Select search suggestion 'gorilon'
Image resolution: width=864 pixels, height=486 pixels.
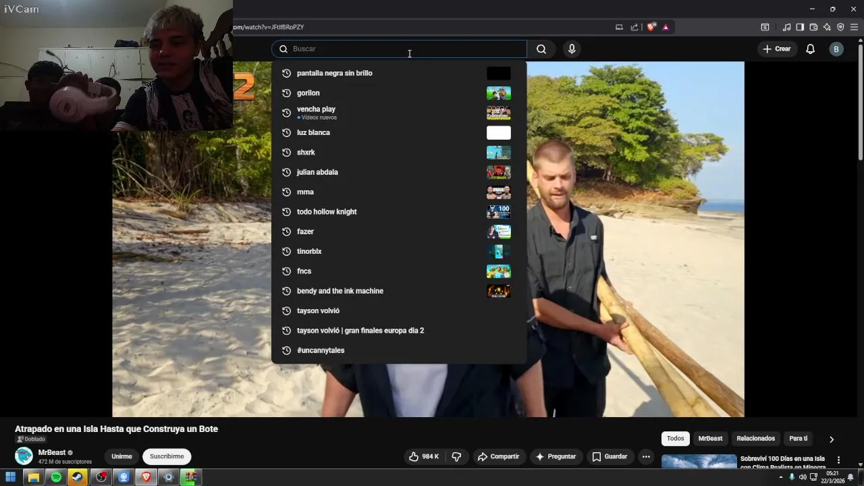(399, 93)
